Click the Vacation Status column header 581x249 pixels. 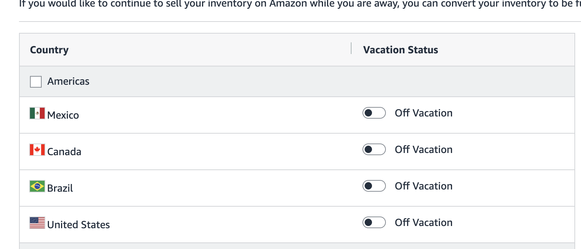coord(400,50)
